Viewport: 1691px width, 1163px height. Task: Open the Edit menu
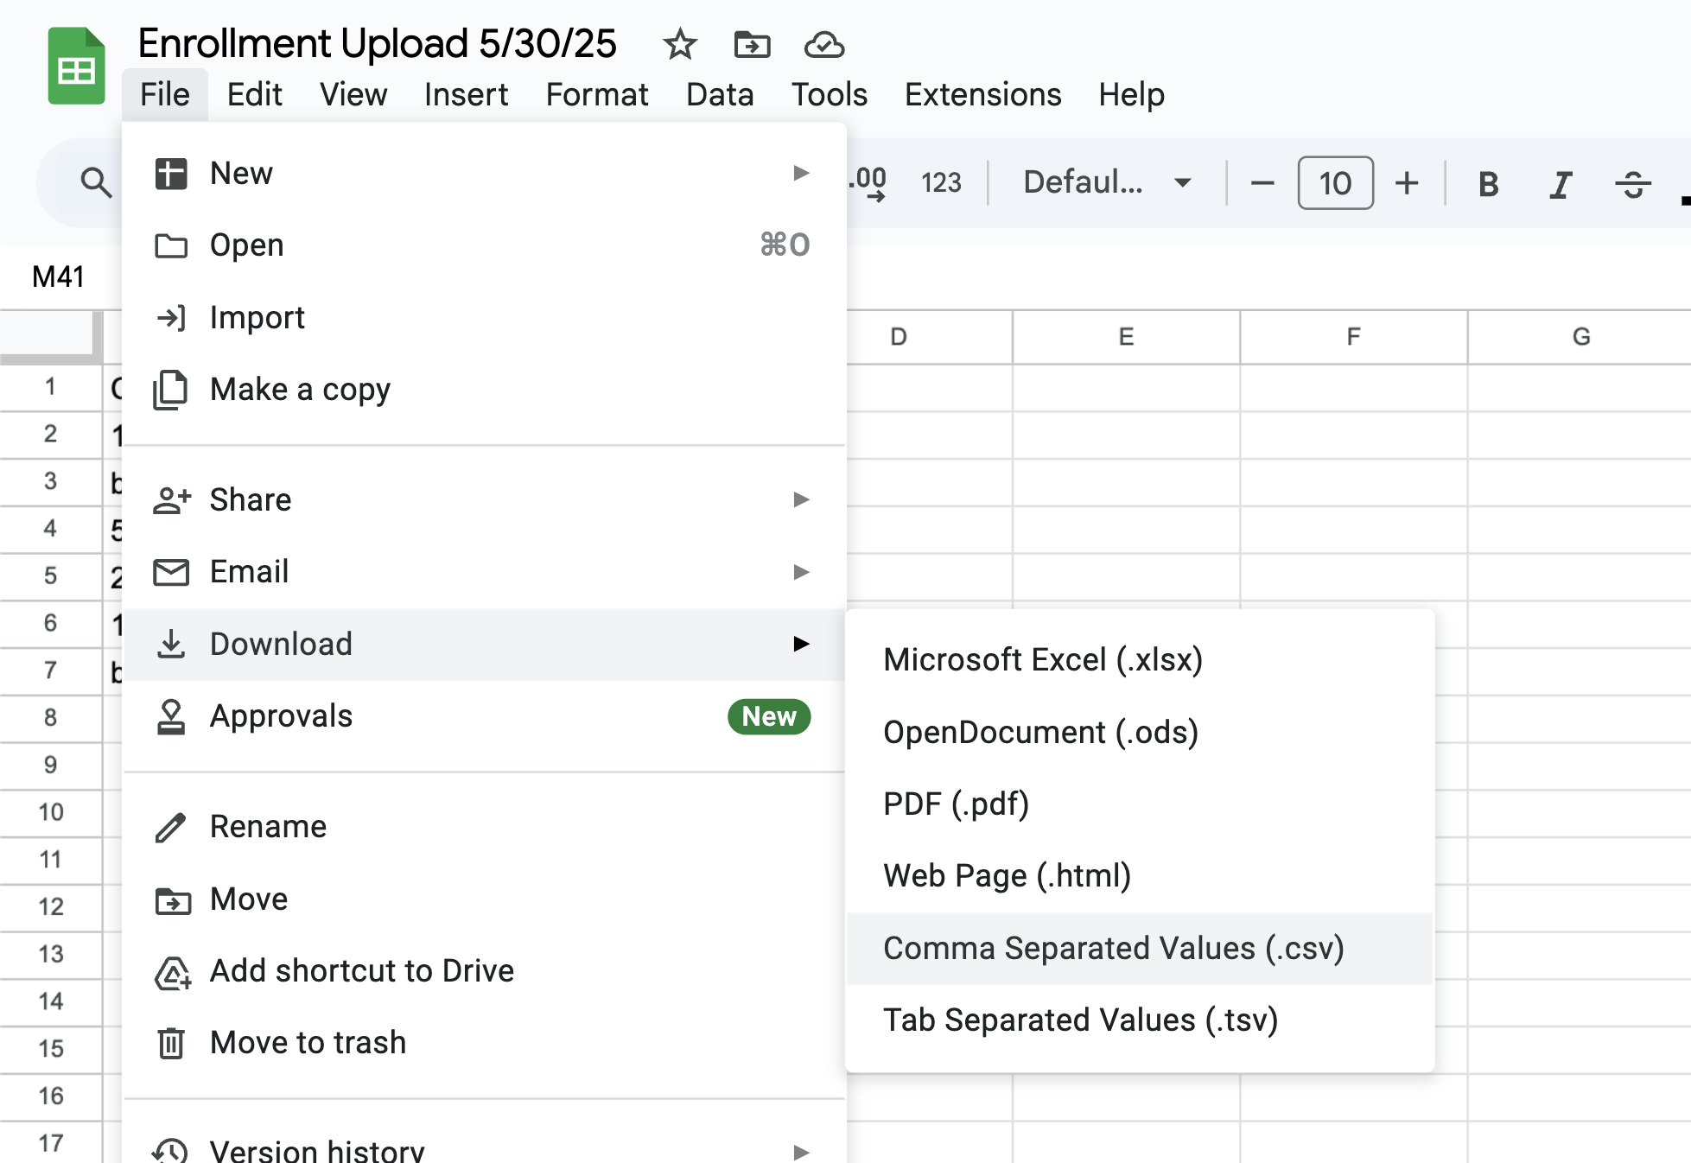(x=254, y=94)
